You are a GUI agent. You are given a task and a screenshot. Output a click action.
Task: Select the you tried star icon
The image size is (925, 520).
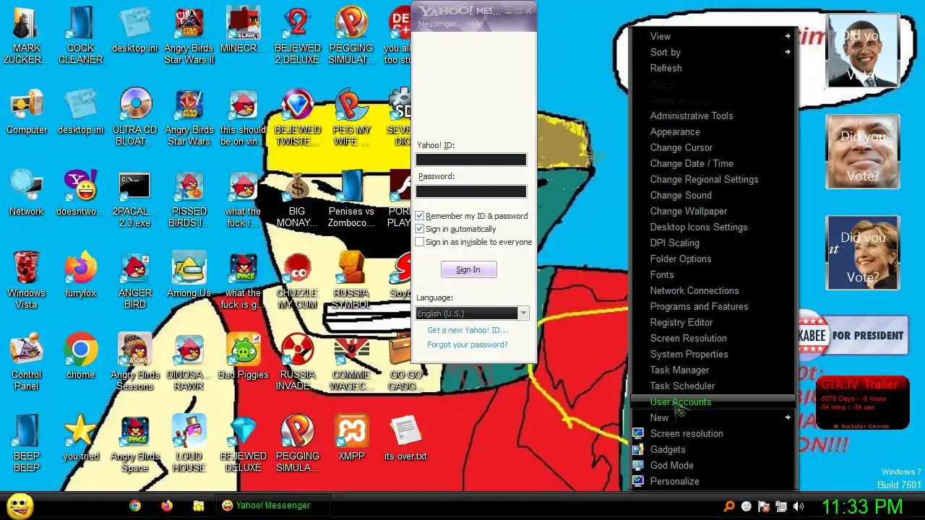coord(80,438)
